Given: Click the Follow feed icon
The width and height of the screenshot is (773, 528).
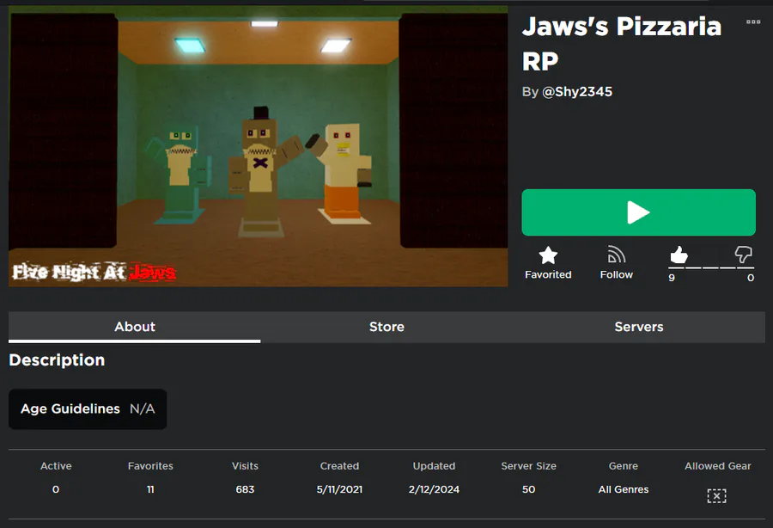Looking at the screenshot, I should [x=616, y=255].
